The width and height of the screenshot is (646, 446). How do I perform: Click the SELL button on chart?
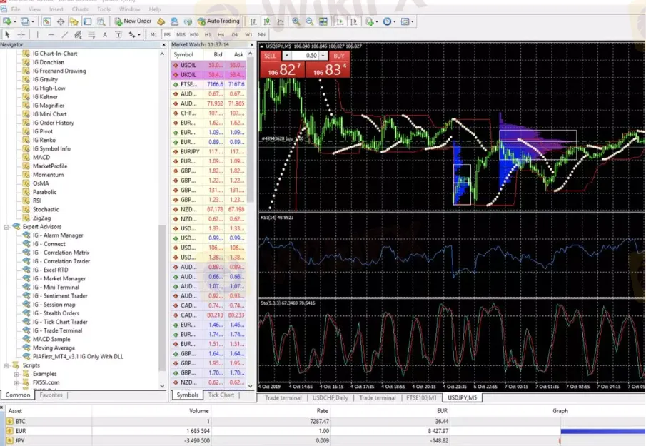(x=270, y=55)
